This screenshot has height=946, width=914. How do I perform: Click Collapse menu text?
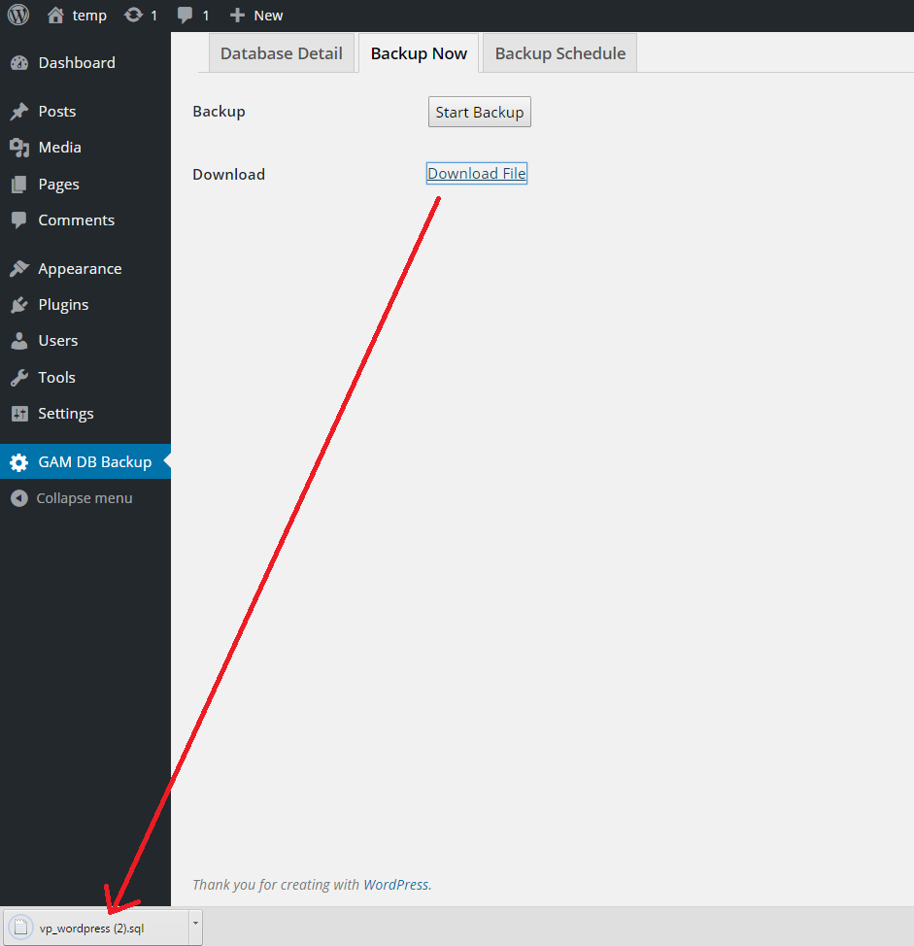(85, 498)
